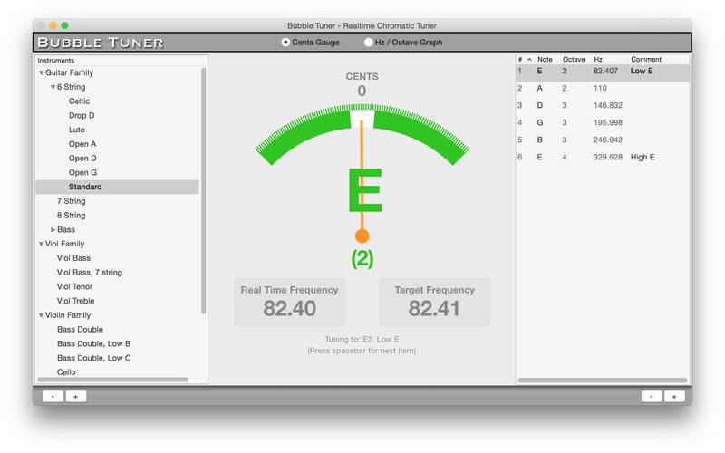Click the sort arrow in table header

click(x=529, y=60)
